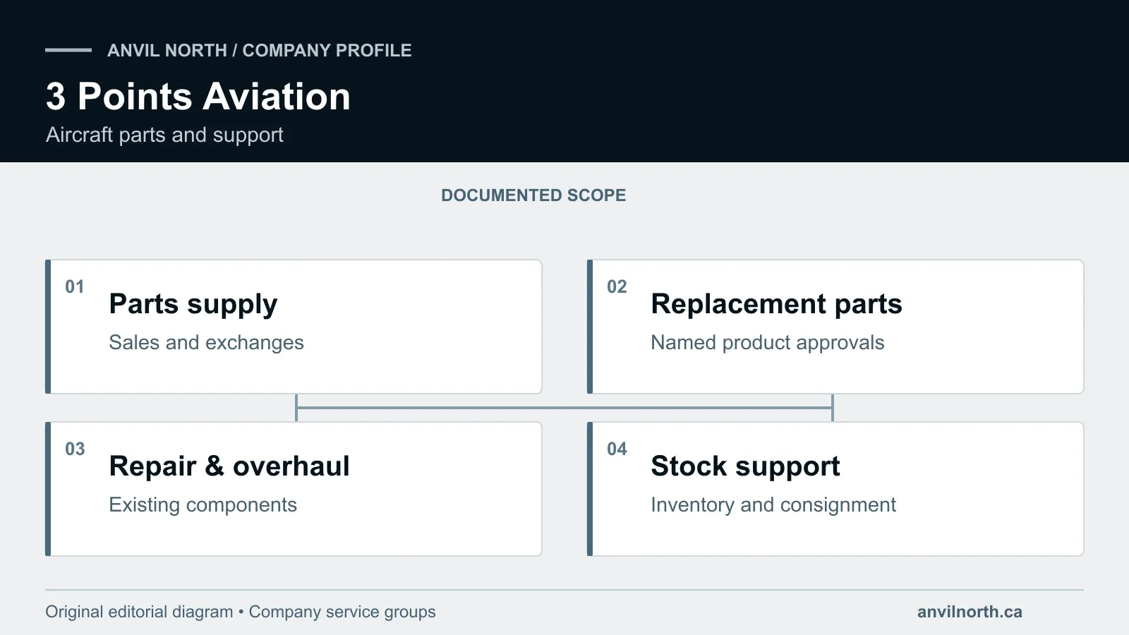
Task: Click the '01' card number
Action: [75, 286]
